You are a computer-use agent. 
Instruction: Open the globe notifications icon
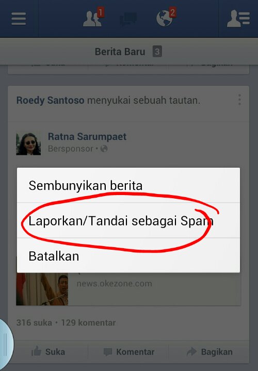(x=166, y=17)
